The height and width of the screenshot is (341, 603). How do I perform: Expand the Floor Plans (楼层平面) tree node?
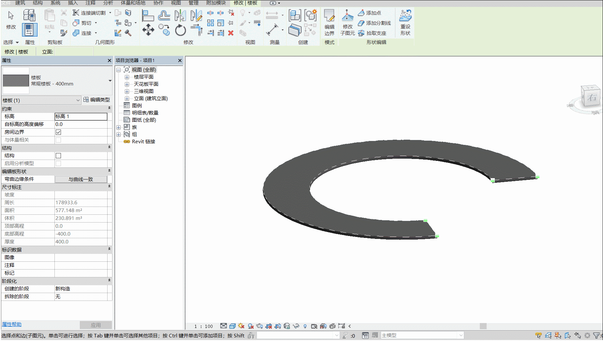point(127,77)
